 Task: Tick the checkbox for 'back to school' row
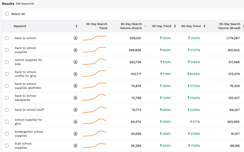coord(7,38)
